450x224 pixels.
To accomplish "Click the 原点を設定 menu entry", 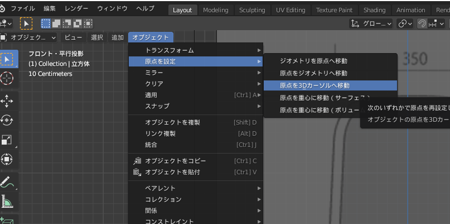I will click(x=195, y=61).
